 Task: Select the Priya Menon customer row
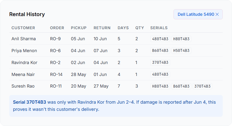coord(116,51)
